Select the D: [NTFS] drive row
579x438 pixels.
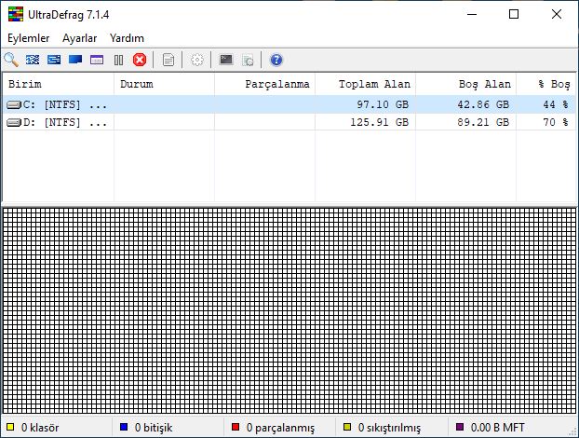click(289, 122)
